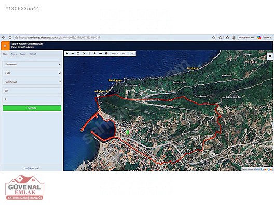The width and height of the screenshot is (274, 205).
Task: Open the browser extensions icon
Action: point(227,38)
